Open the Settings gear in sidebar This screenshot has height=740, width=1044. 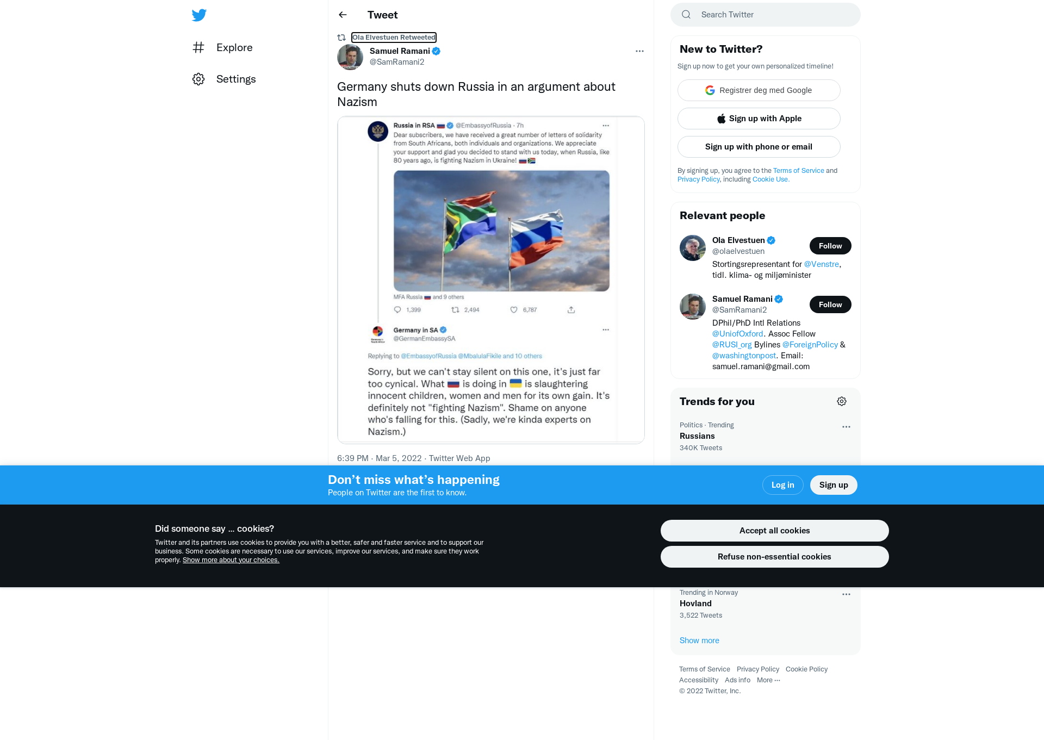198,79
